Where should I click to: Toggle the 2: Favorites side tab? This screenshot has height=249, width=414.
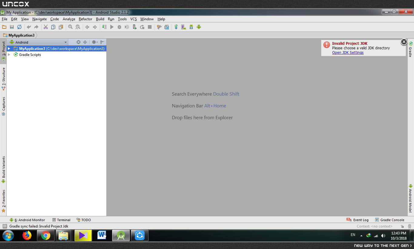point(3,201)
